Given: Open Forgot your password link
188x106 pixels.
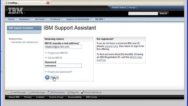Looking at the screenshot, I should (60, 72).
